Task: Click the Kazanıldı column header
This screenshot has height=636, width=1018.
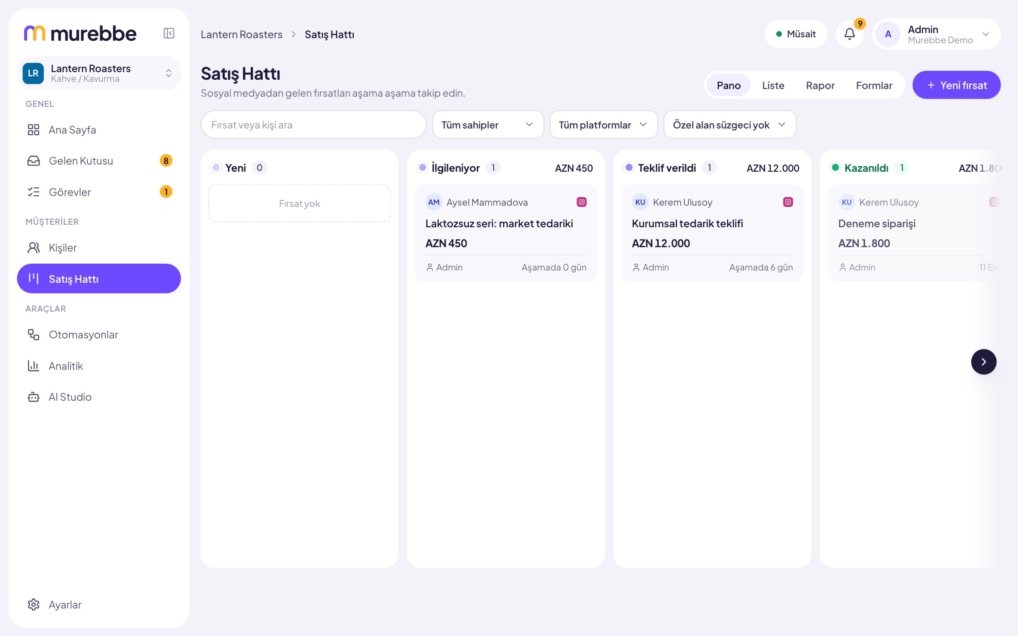Action: point(866,168)
